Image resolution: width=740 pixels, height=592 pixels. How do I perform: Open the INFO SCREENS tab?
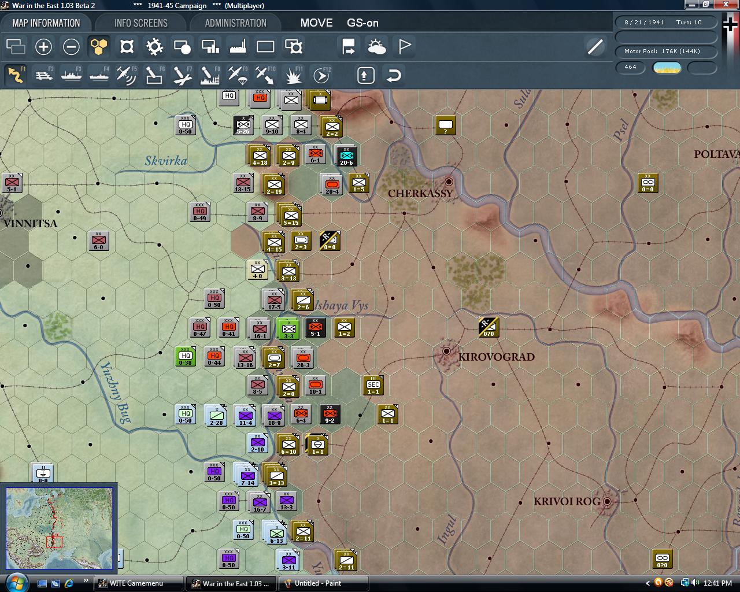pos(141,23)
